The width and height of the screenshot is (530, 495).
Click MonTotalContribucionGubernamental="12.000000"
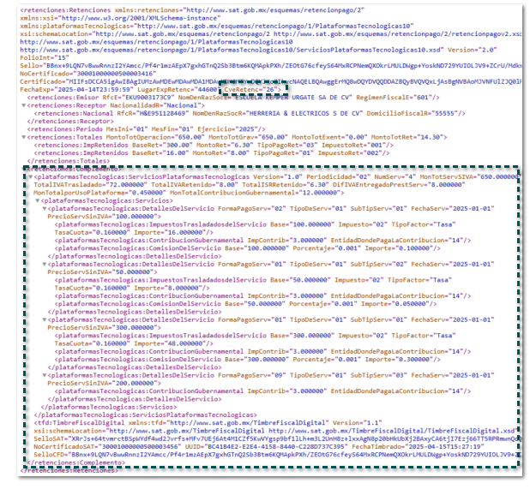(255, 193)
